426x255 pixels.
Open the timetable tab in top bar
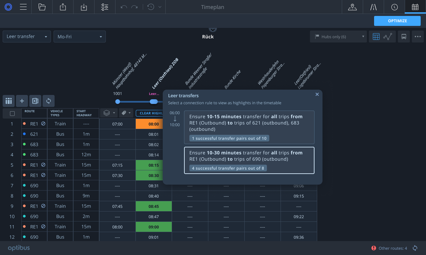(x=415, y=7)
